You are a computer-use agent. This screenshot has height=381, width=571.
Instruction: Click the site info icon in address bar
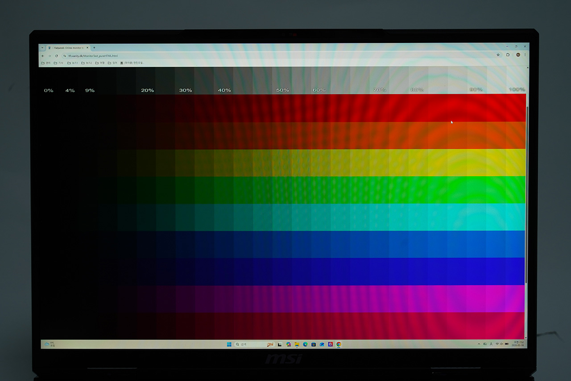(x=65, y=56)
